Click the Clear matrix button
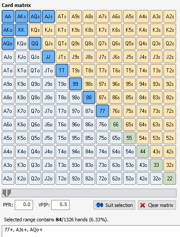 click(x=157, y=205)
